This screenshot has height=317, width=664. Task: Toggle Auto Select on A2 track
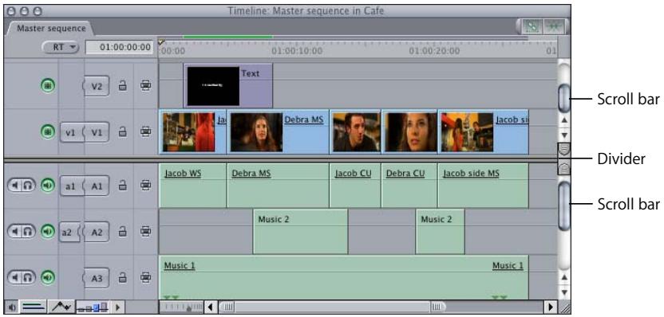pyautogui.click(x=146, y=231)
